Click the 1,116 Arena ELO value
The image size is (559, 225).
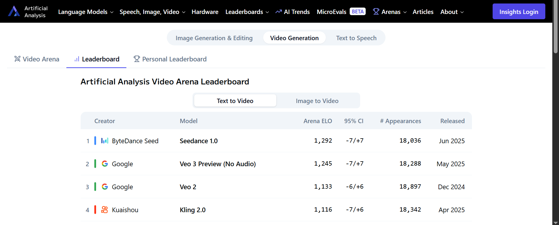323,210
